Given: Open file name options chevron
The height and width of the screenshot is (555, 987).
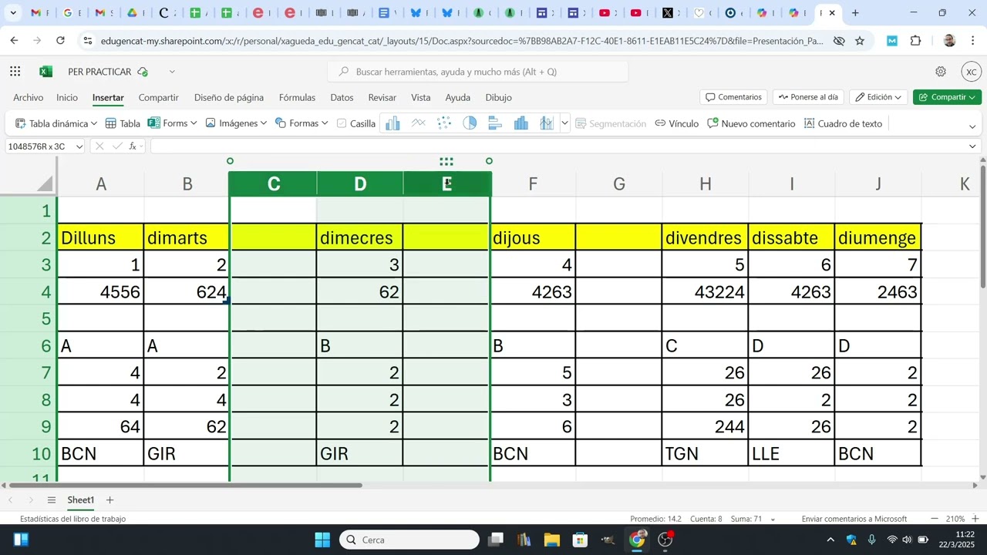Looking at the screenshot, I should tap(172, 72).
